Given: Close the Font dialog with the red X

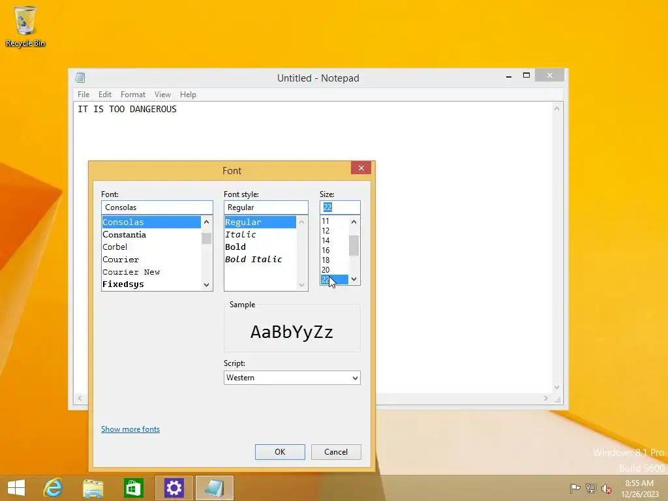Looking at the screenshot, I should (361, 168).
